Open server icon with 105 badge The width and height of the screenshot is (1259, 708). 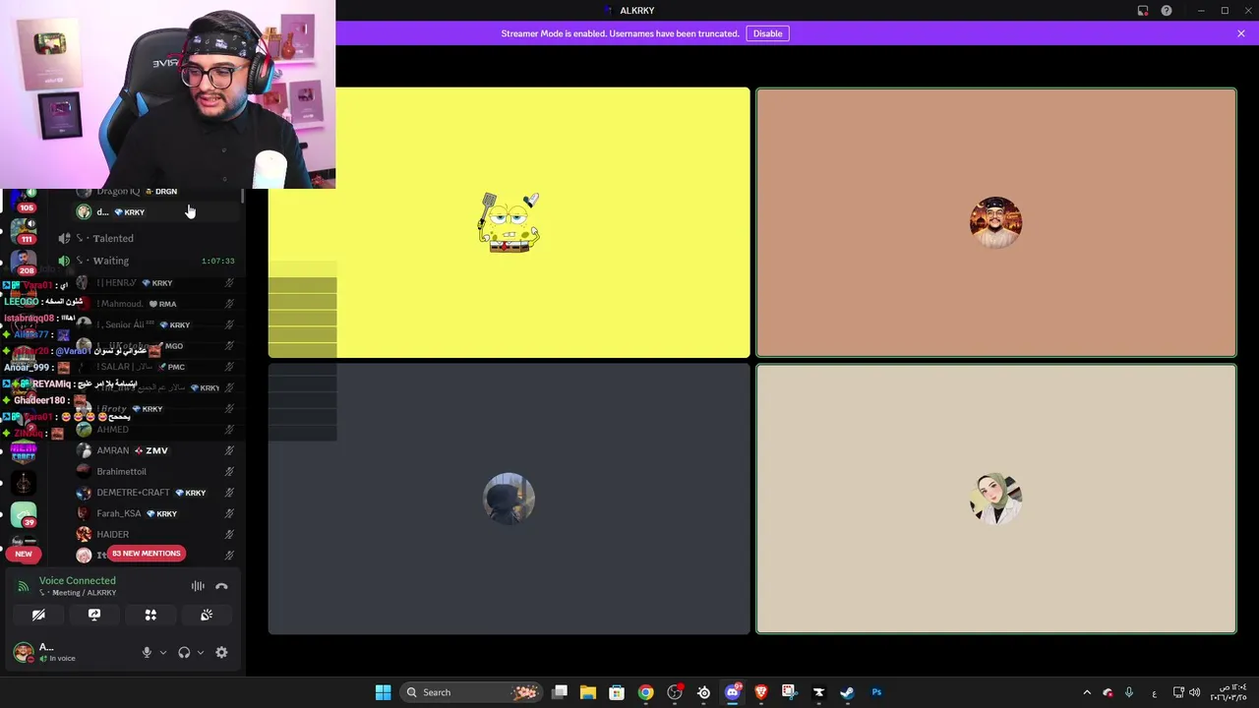coord(24,200)
